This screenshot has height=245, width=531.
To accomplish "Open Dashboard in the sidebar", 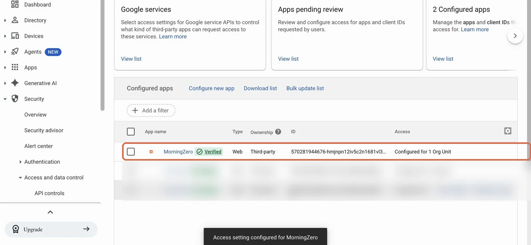I will (x=38, y=5).
